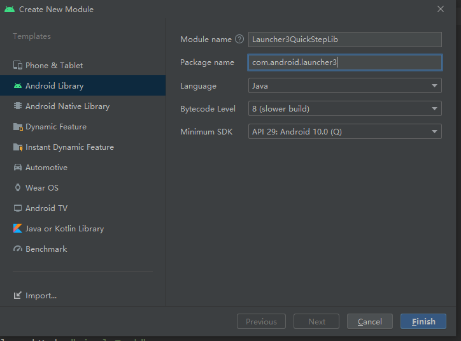Open the Minimum SDK dropdown
The image size is (461, 341).
[x=345, y=131]
